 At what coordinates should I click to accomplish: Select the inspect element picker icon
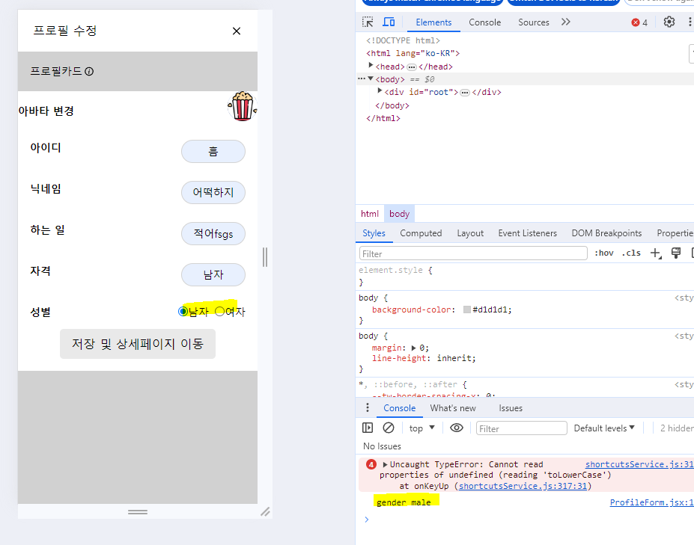tap(368, 22)
